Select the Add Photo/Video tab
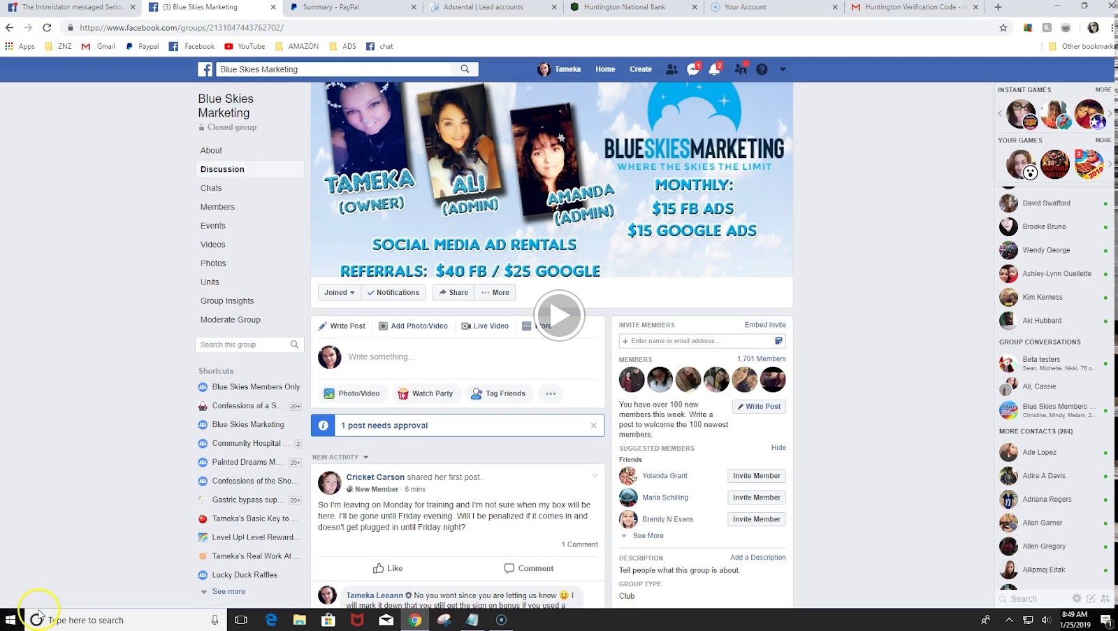 414,326
